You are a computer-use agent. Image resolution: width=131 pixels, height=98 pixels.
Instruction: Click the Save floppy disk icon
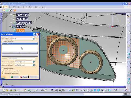(x=11, y=90)
